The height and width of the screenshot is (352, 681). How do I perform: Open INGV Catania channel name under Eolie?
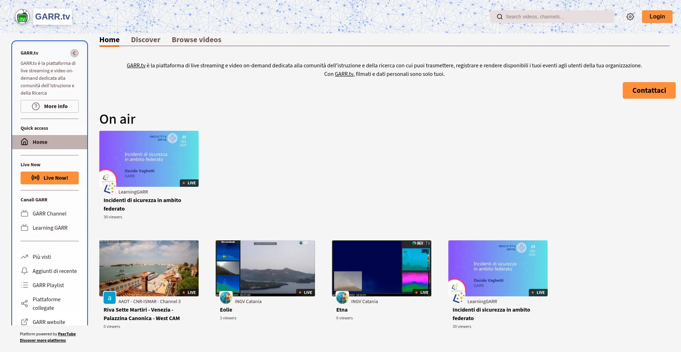tap(248, 302)
